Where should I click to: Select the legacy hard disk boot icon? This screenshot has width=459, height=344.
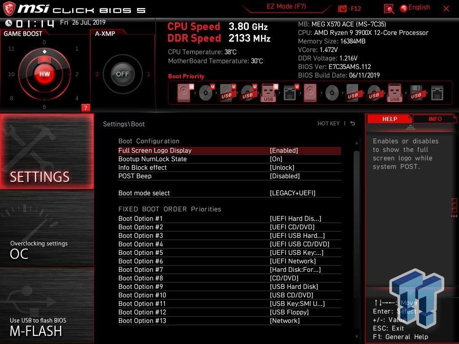310,93
